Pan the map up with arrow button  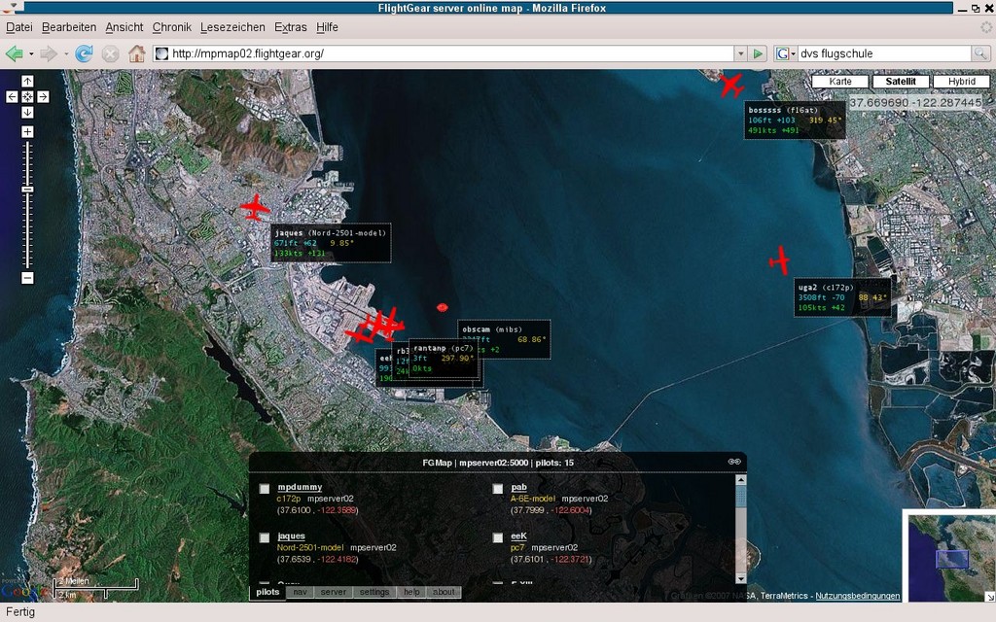[27, 82]
